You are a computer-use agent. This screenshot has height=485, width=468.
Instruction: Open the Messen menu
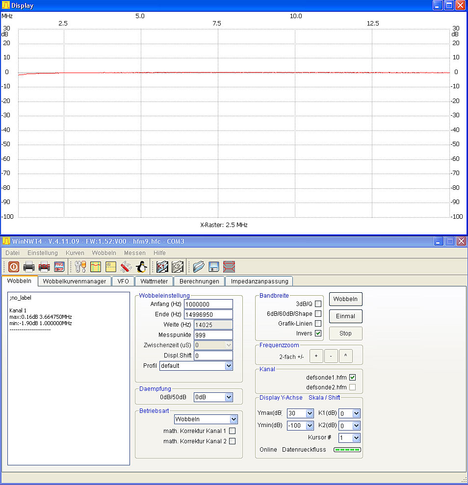coord(134,253)
